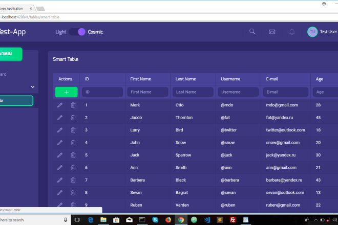Image resolution: width=338 pixels, height=225 pixels.
Task: Click the Chrome profile icon
Action: coord(324,4)
